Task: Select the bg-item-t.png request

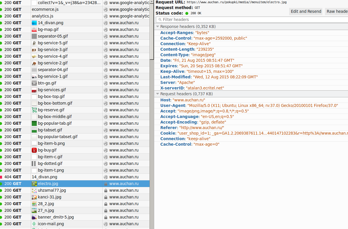Action: click(x=75, y=170)
